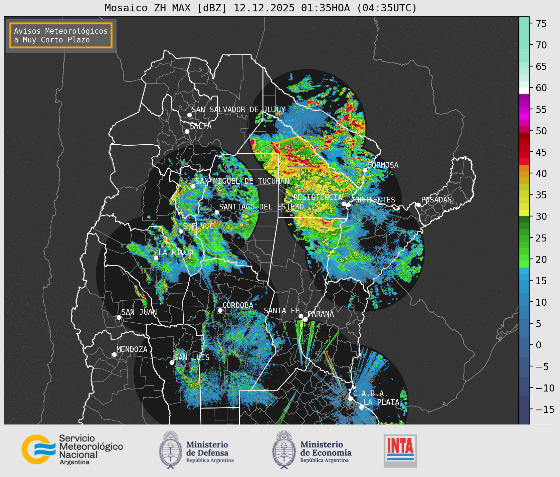Select the Posadas city marker

click(418, 205)
